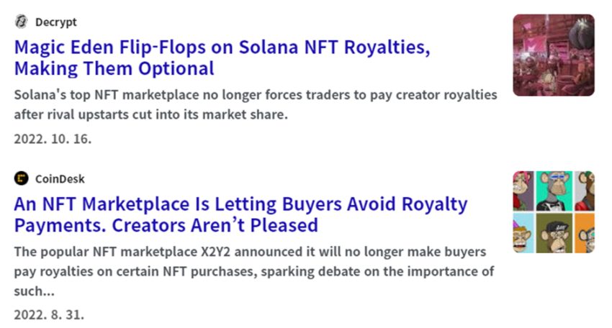Open the Magic Eden Flip-Flops headline
This screenshot has height=328, width=612.
pos(222,58)
